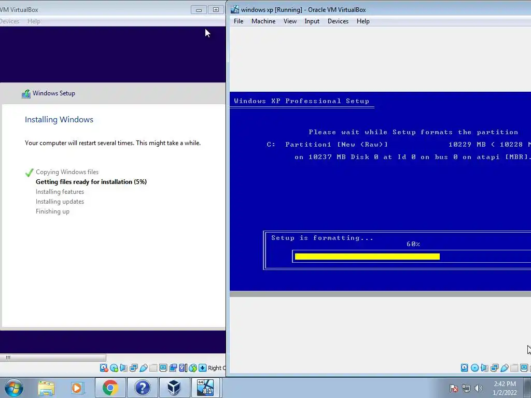Click recording icon in left VM status bar
531x398 pixels.
(173, 368)
